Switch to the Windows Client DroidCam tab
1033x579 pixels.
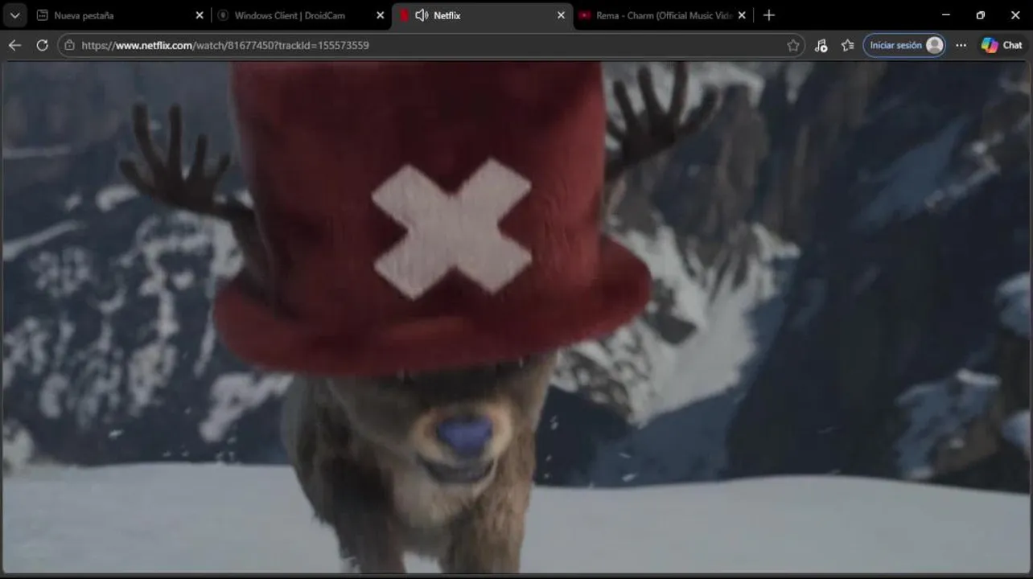(x=301, y=15)
